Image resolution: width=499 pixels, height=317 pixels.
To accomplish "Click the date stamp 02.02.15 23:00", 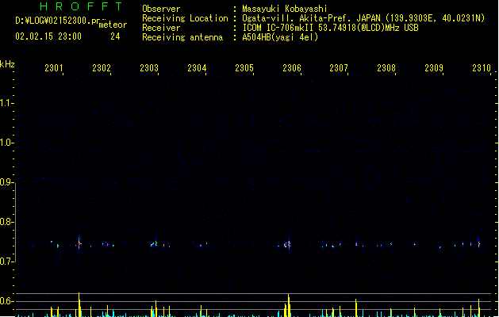I will pyautogui.click(x=48, y=36).
